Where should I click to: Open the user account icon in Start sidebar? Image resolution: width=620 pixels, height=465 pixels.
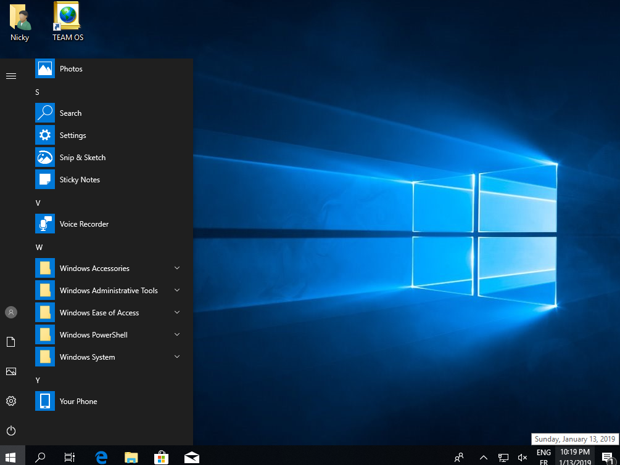pos(11,312)
